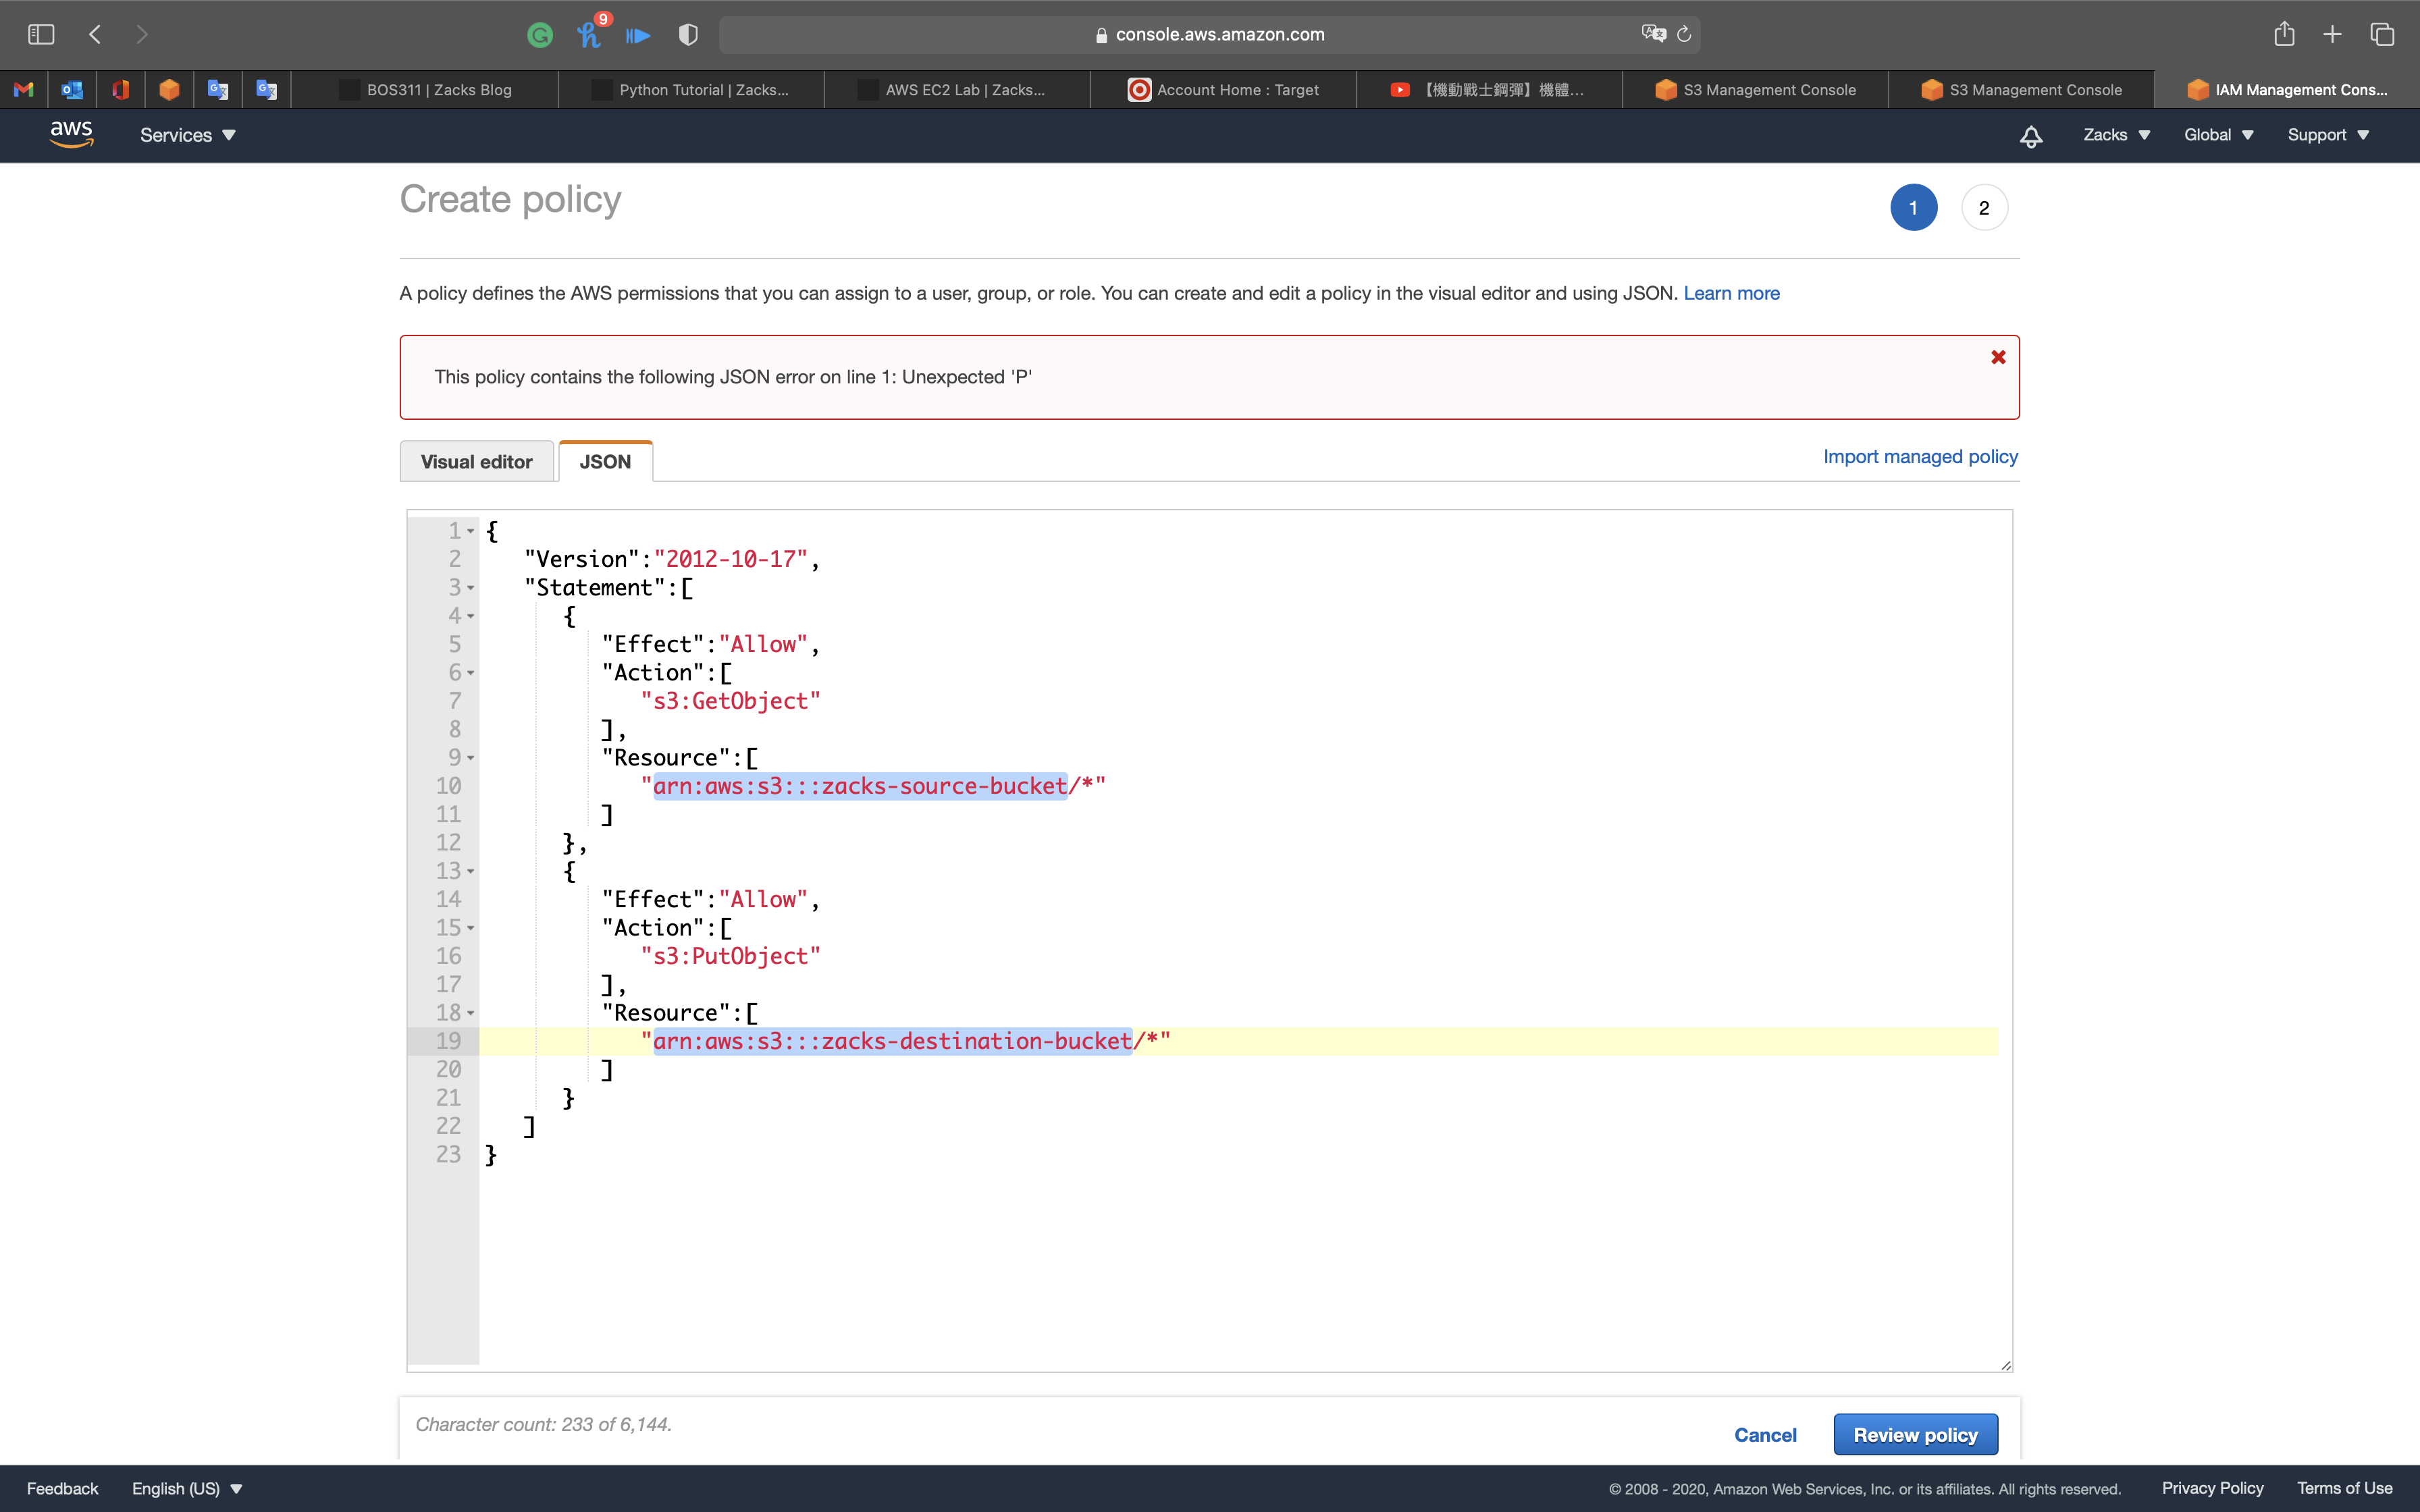Click the Review policy button
Viewport: 2420px width, 1512px height.
1915,1435
